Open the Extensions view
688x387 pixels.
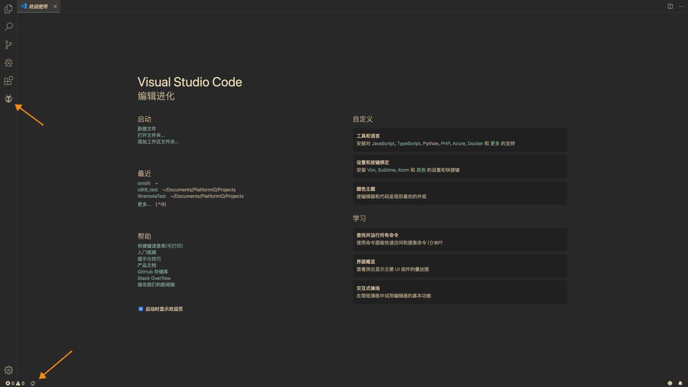(x=9, y=81)
